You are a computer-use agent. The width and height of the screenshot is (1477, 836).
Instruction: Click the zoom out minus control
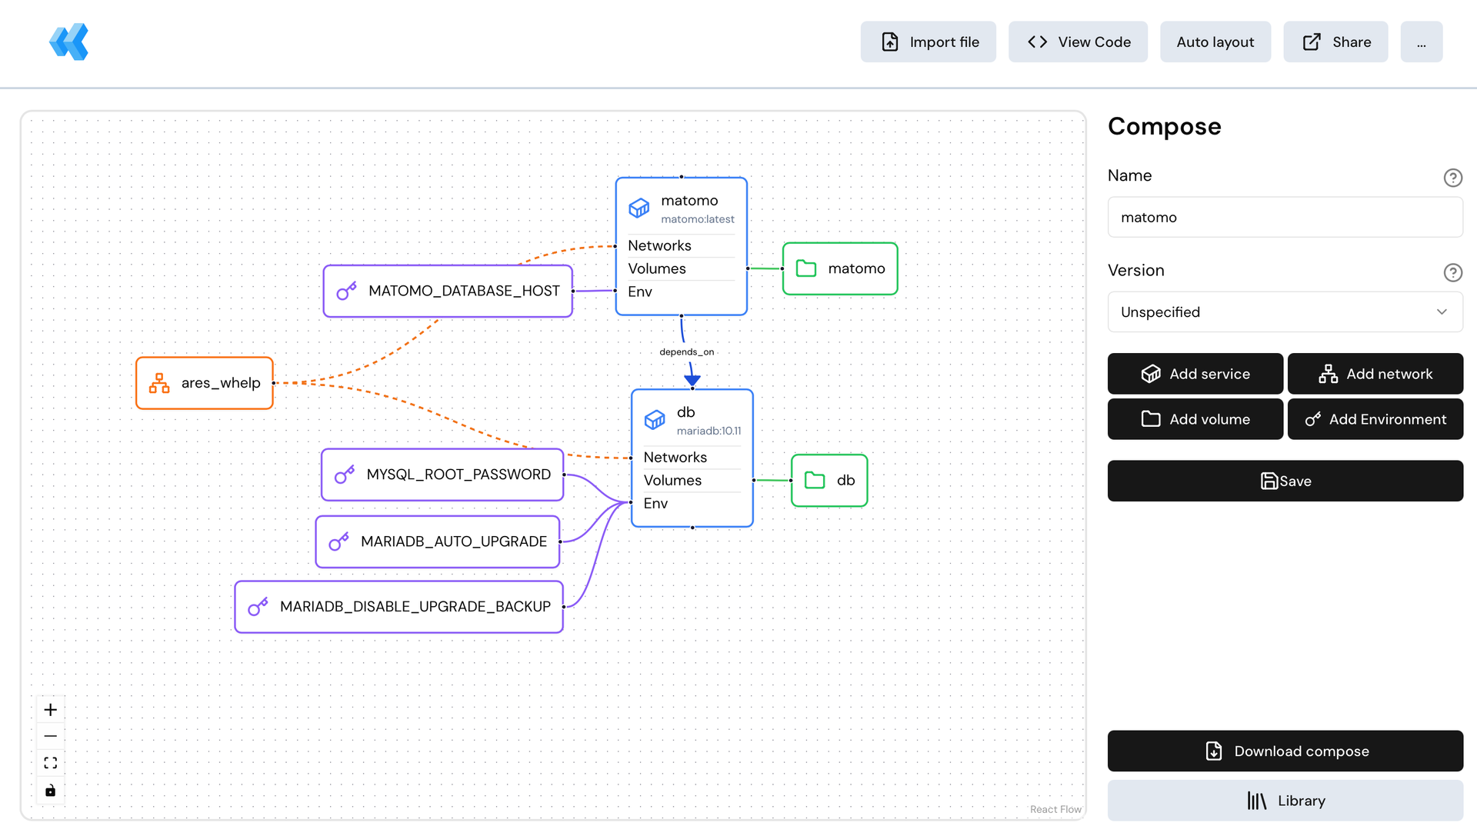(x=51, y=737)
